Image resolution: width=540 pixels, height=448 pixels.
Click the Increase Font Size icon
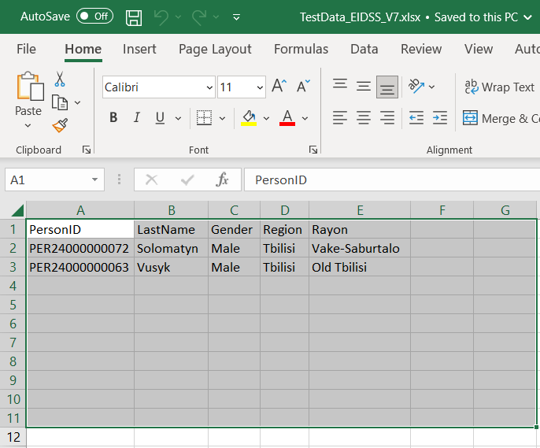point(279,87)
